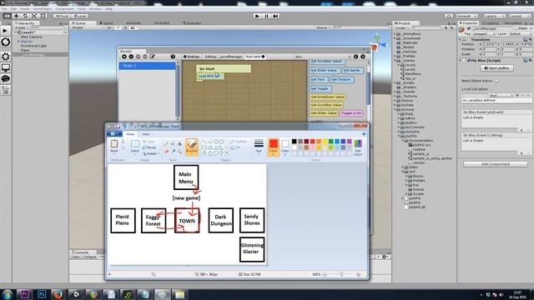Open the Layers dropdown
The image size is (534, 300).
pos(495,16)
